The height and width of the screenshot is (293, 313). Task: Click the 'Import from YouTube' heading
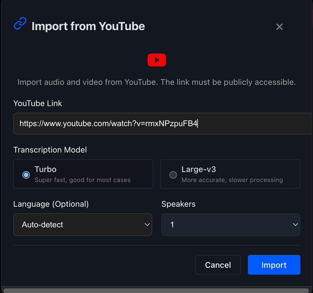tap(88, 26)
